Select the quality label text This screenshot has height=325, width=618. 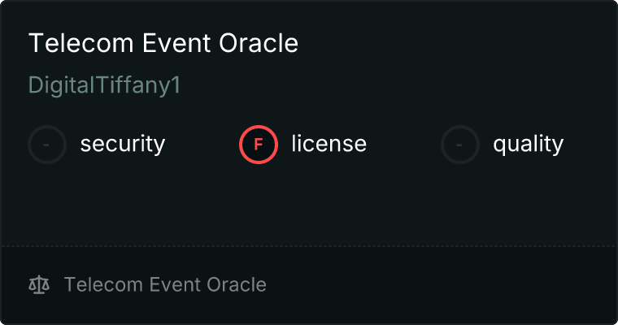coord(528,145)
